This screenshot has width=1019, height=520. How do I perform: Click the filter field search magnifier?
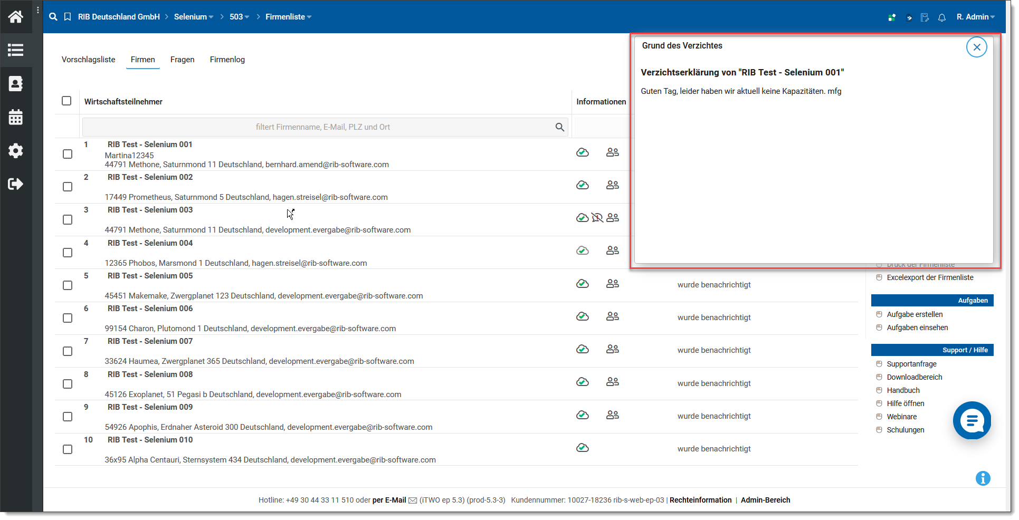coord(560,127)
